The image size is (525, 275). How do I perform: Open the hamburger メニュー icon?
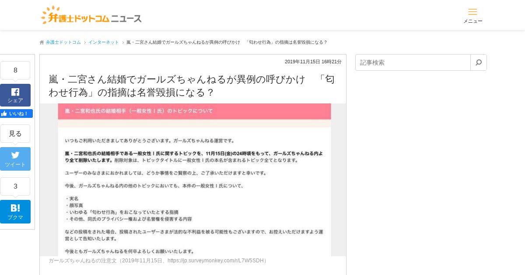(x=472, y=15)
